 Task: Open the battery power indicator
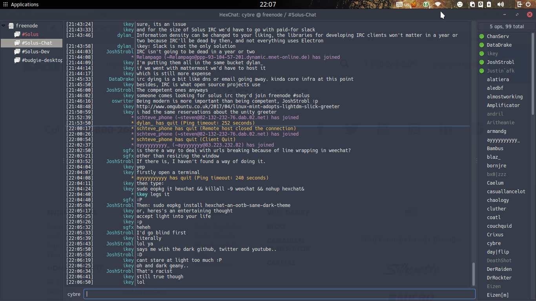[489, 4]
